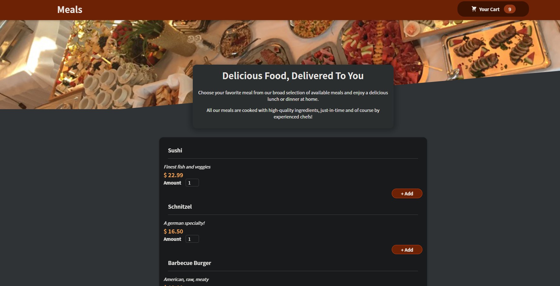Select the Schnitzel amount input field
Screen dimensions: 560x286
tap(192, 239)
